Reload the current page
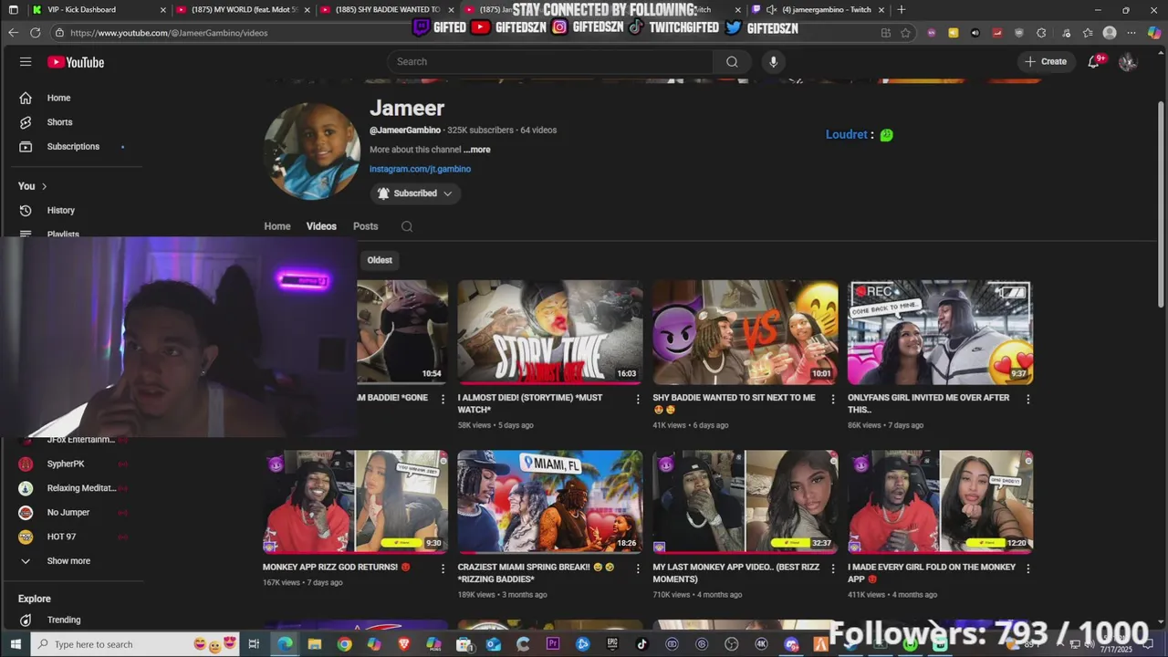 tap(35, 33)
